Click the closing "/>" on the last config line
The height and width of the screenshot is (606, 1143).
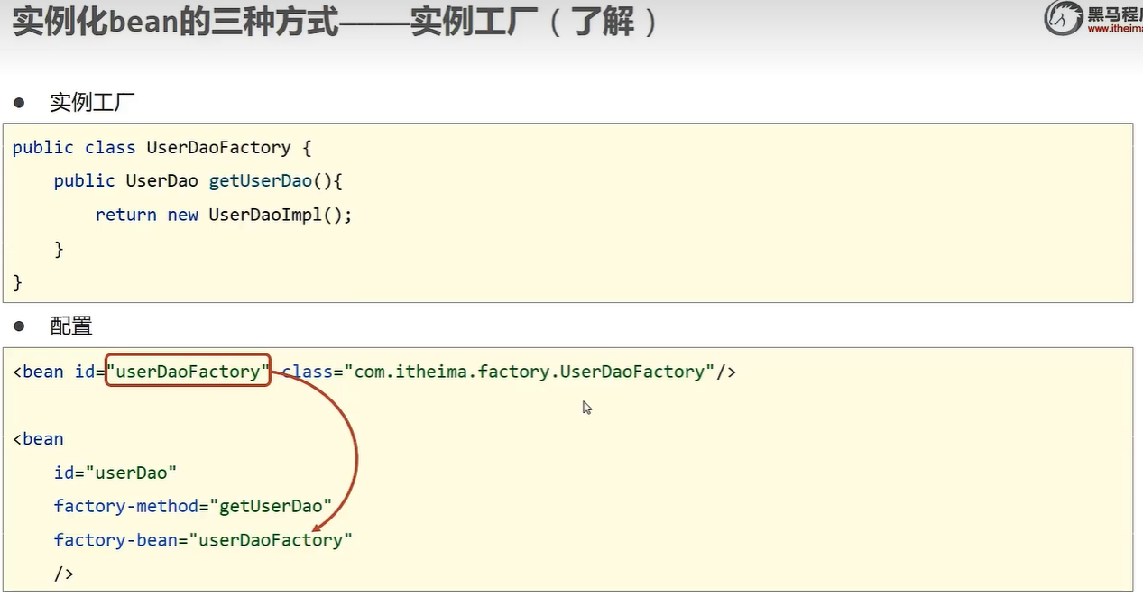63,574
